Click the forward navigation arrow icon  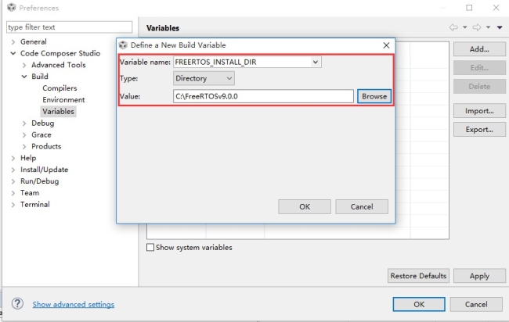[477, 27]
